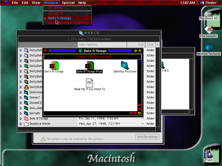Choose # A B C D from Window menu
The height and width of the screenshot is (166, 222).
[67, 14]
